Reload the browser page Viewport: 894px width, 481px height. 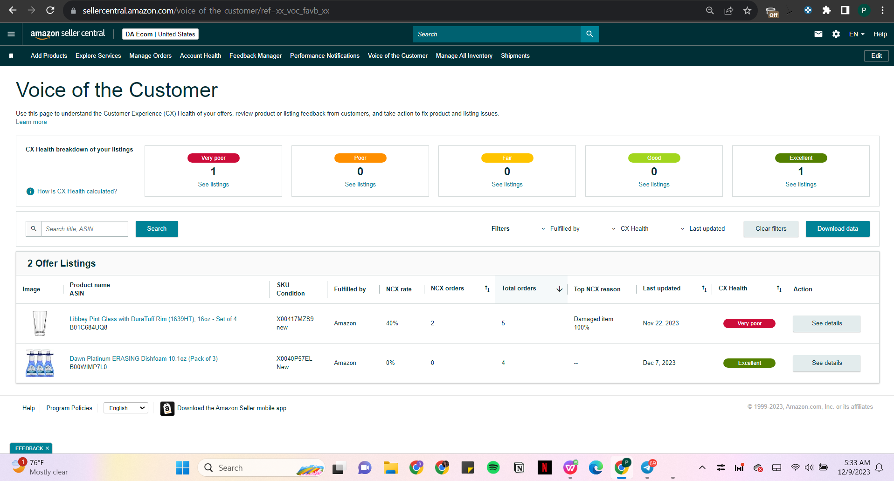[x=50, y=10]
